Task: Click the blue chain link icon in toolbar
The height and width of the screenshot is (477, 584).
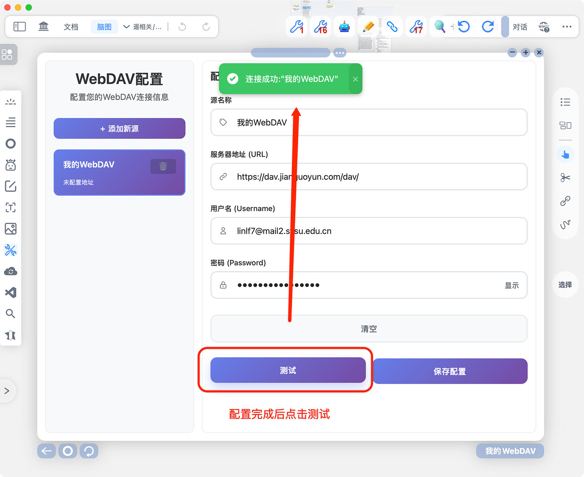Action: point(392,27)
